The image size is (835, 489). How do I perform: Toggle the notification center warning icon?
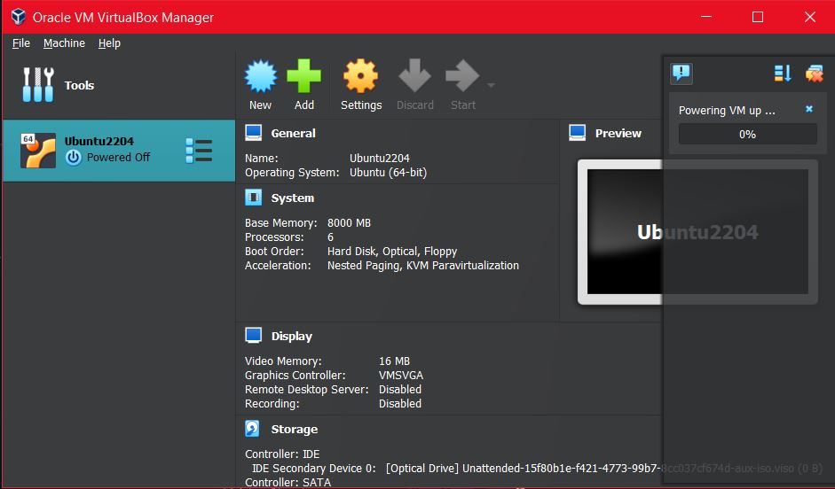681,73
